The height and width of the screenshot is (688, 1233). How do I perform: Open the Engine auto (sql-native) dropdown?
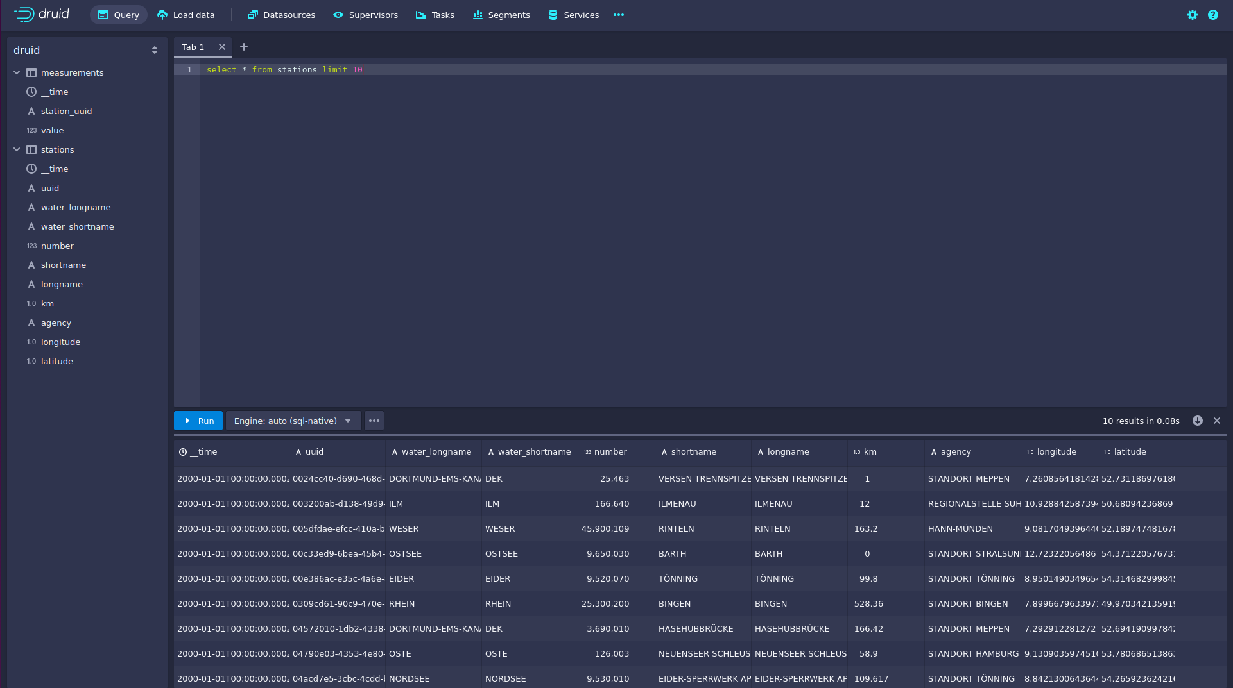point(293,421)
